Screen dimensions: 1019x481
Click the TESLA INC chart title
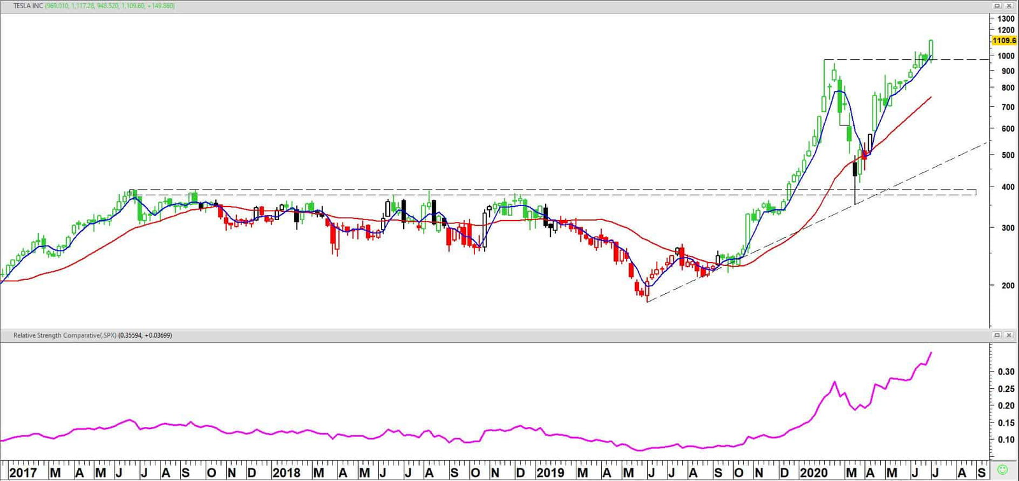click(27, 6)
